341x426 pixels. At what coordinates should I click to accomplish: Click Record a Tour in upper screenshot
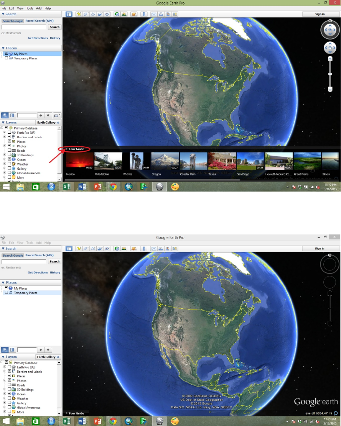tap(107, 14)
